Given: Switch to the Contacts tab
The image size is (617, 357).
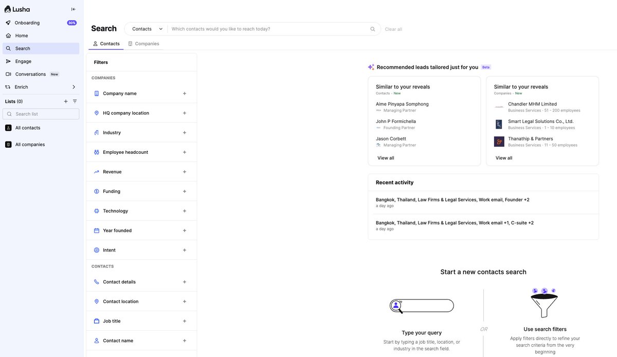Looking at the screenshot, I should pos(106,44).
